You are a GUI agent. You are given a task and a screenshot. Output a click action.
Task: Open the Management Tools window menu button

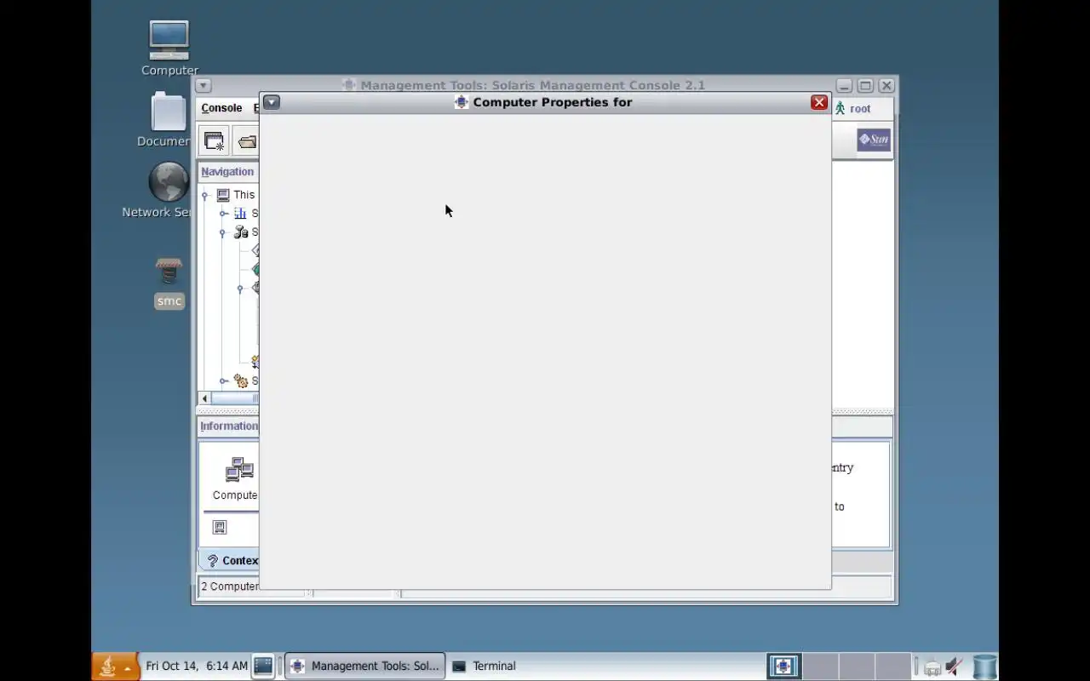pyautogui.click(x=203, y=85)
